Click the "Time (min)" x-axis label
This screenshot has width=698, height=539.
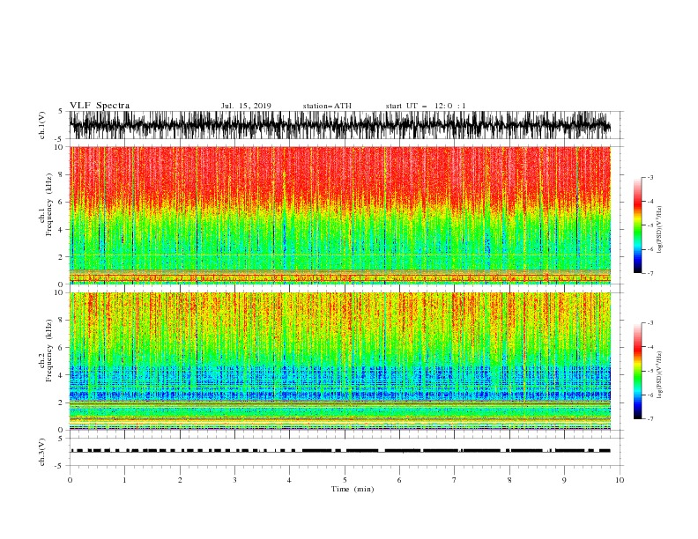[353, 489]
